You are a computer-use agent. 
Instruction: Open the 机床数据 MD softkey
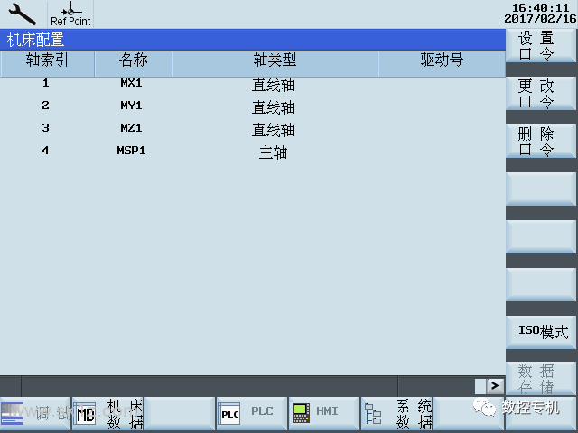pyautogui.click(x=107, y=413)
